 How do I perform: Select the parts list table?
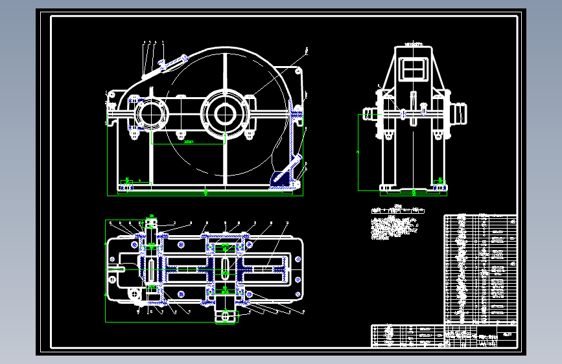tap(480, 269)
